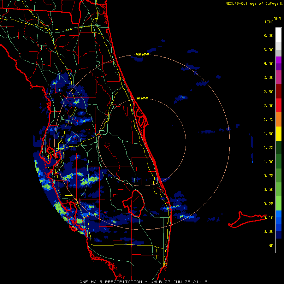Click the dark green 1.25 legend color
284x284 pixels.
279,147
